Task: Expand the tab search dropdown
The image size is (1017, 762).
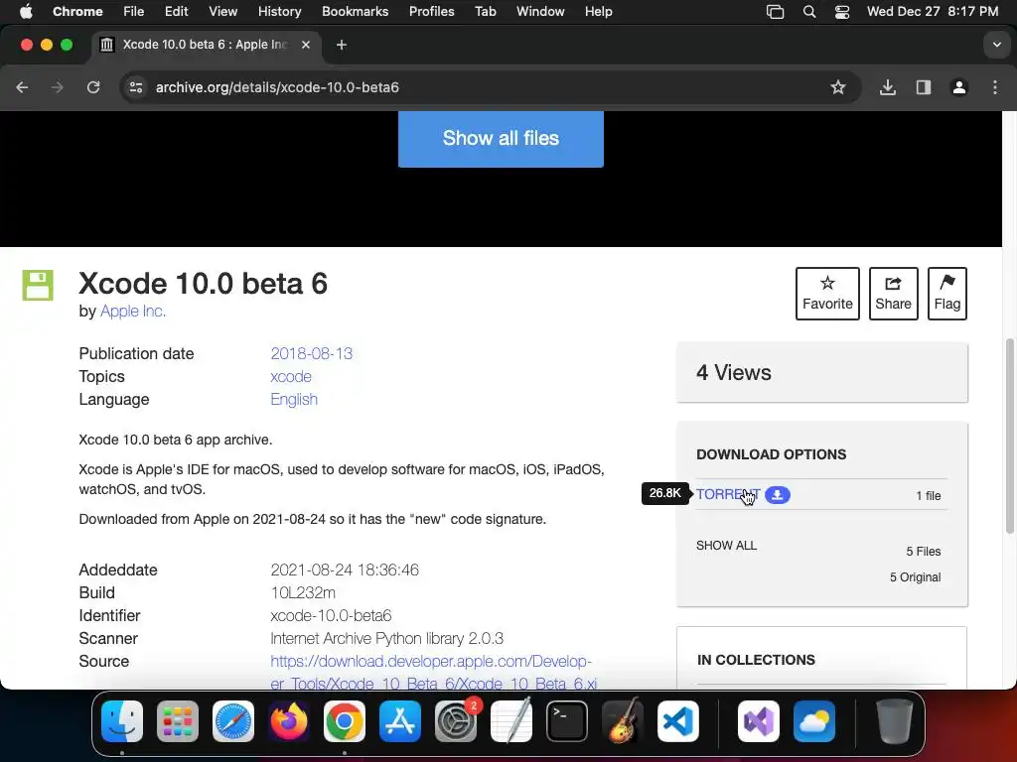Action: point(996,45)
